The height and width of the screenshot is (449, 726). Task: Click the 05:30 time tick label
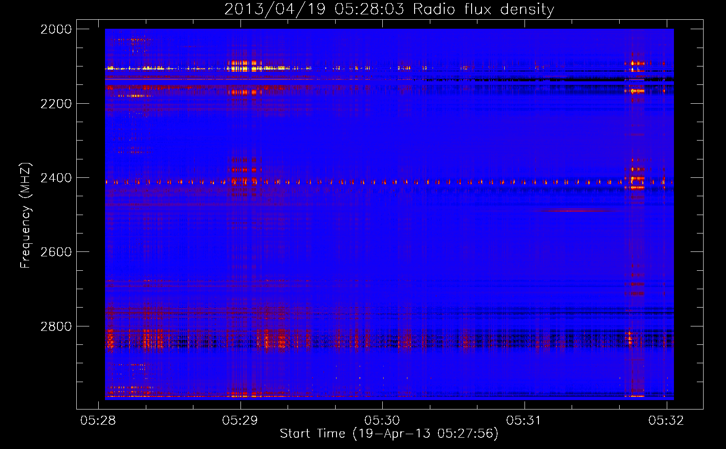click(x=382, y=420)
